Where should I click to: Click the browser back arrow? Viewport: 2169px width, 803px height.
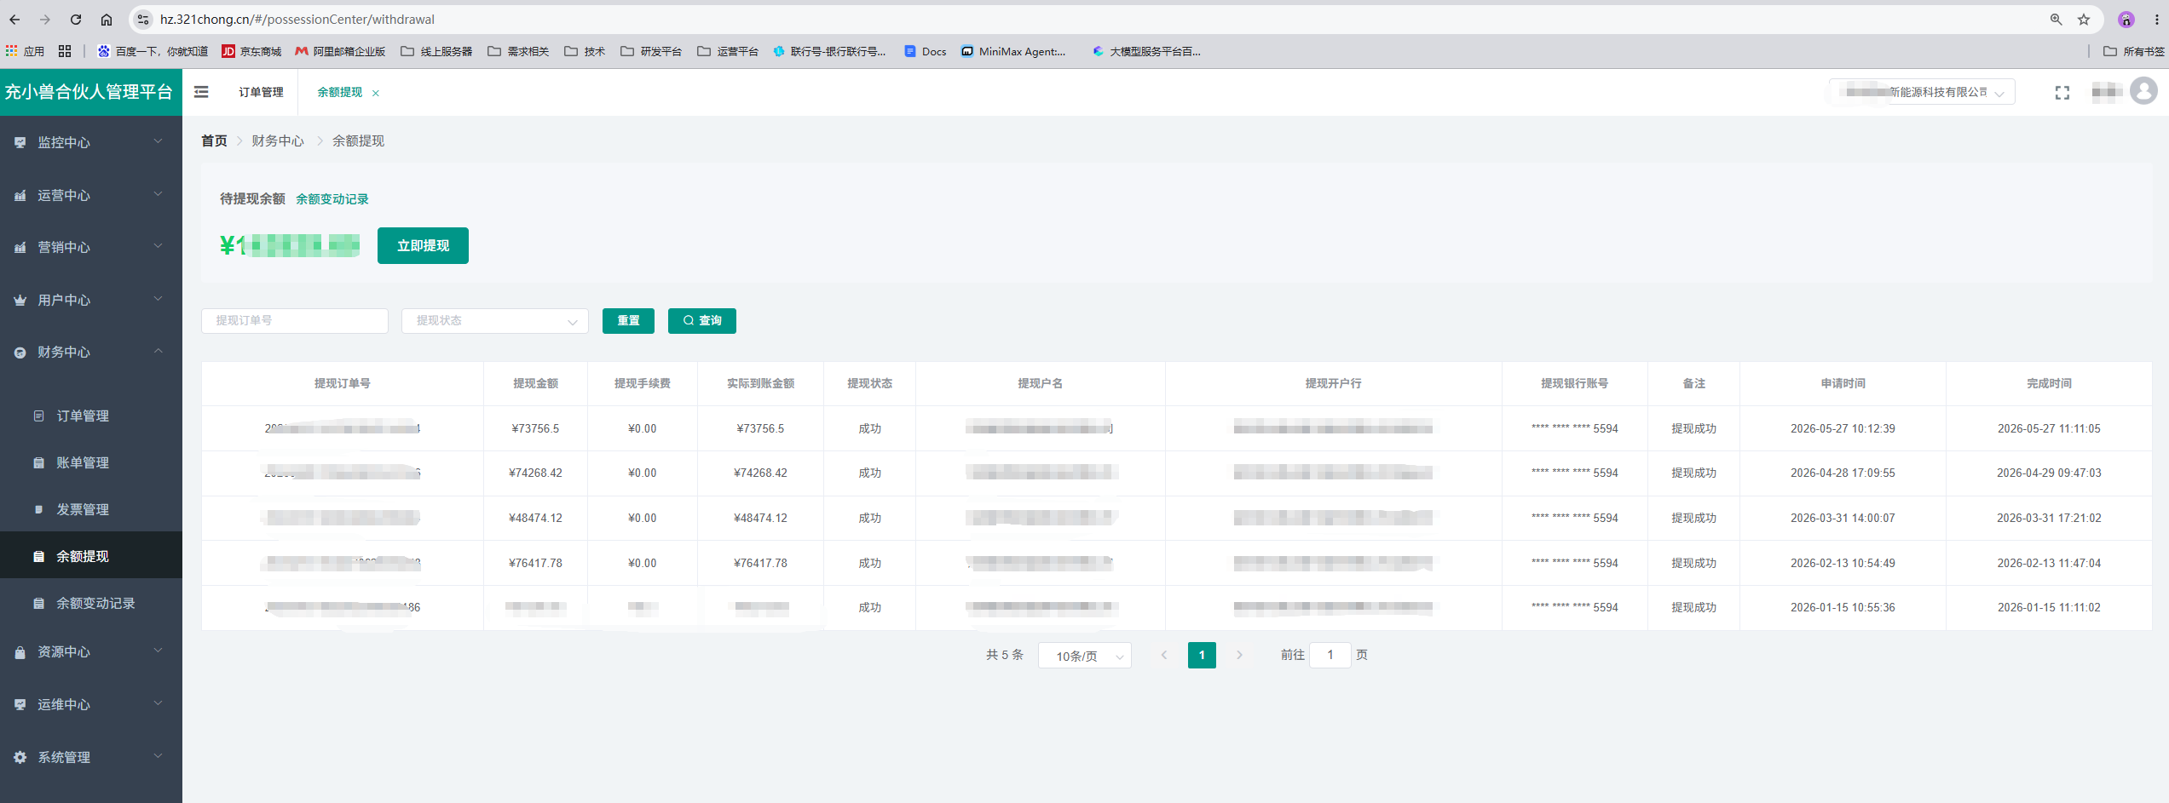click(14, 19)
